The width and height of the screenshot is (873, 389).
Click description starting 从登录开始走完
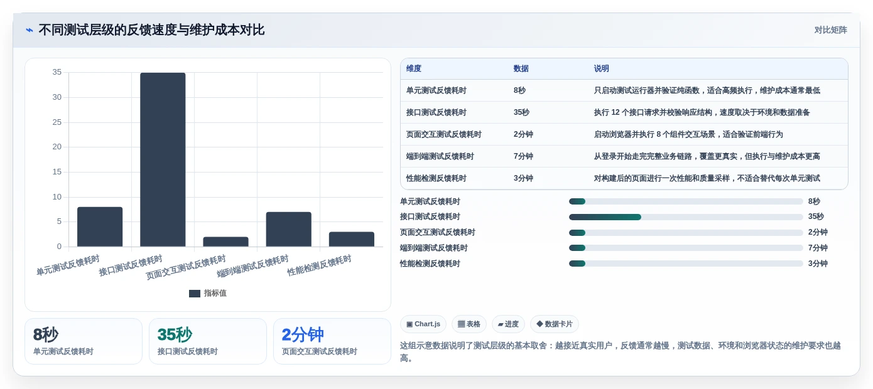(x=707, y=156)
